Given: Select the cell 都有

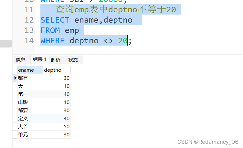Looking at the screenshot, I should pyautogui.click(x=30, y=78).
